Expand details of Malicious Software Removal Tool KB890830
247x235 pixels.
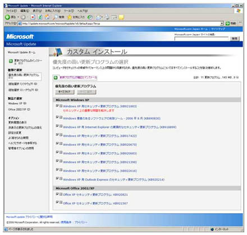coord(61,117)
